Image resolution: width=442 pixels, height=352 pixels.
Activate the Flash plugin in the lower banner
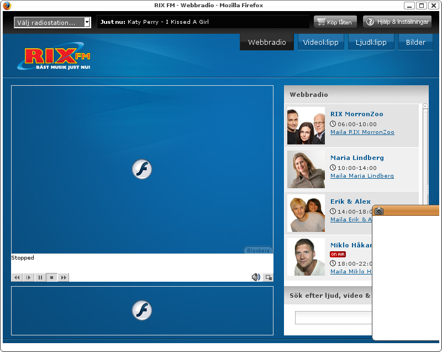pos(142,310)
